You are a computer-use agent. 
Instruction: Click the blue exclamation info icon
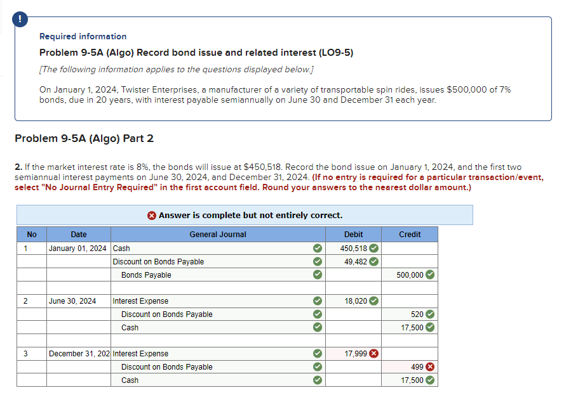click(x=20, y=19)
